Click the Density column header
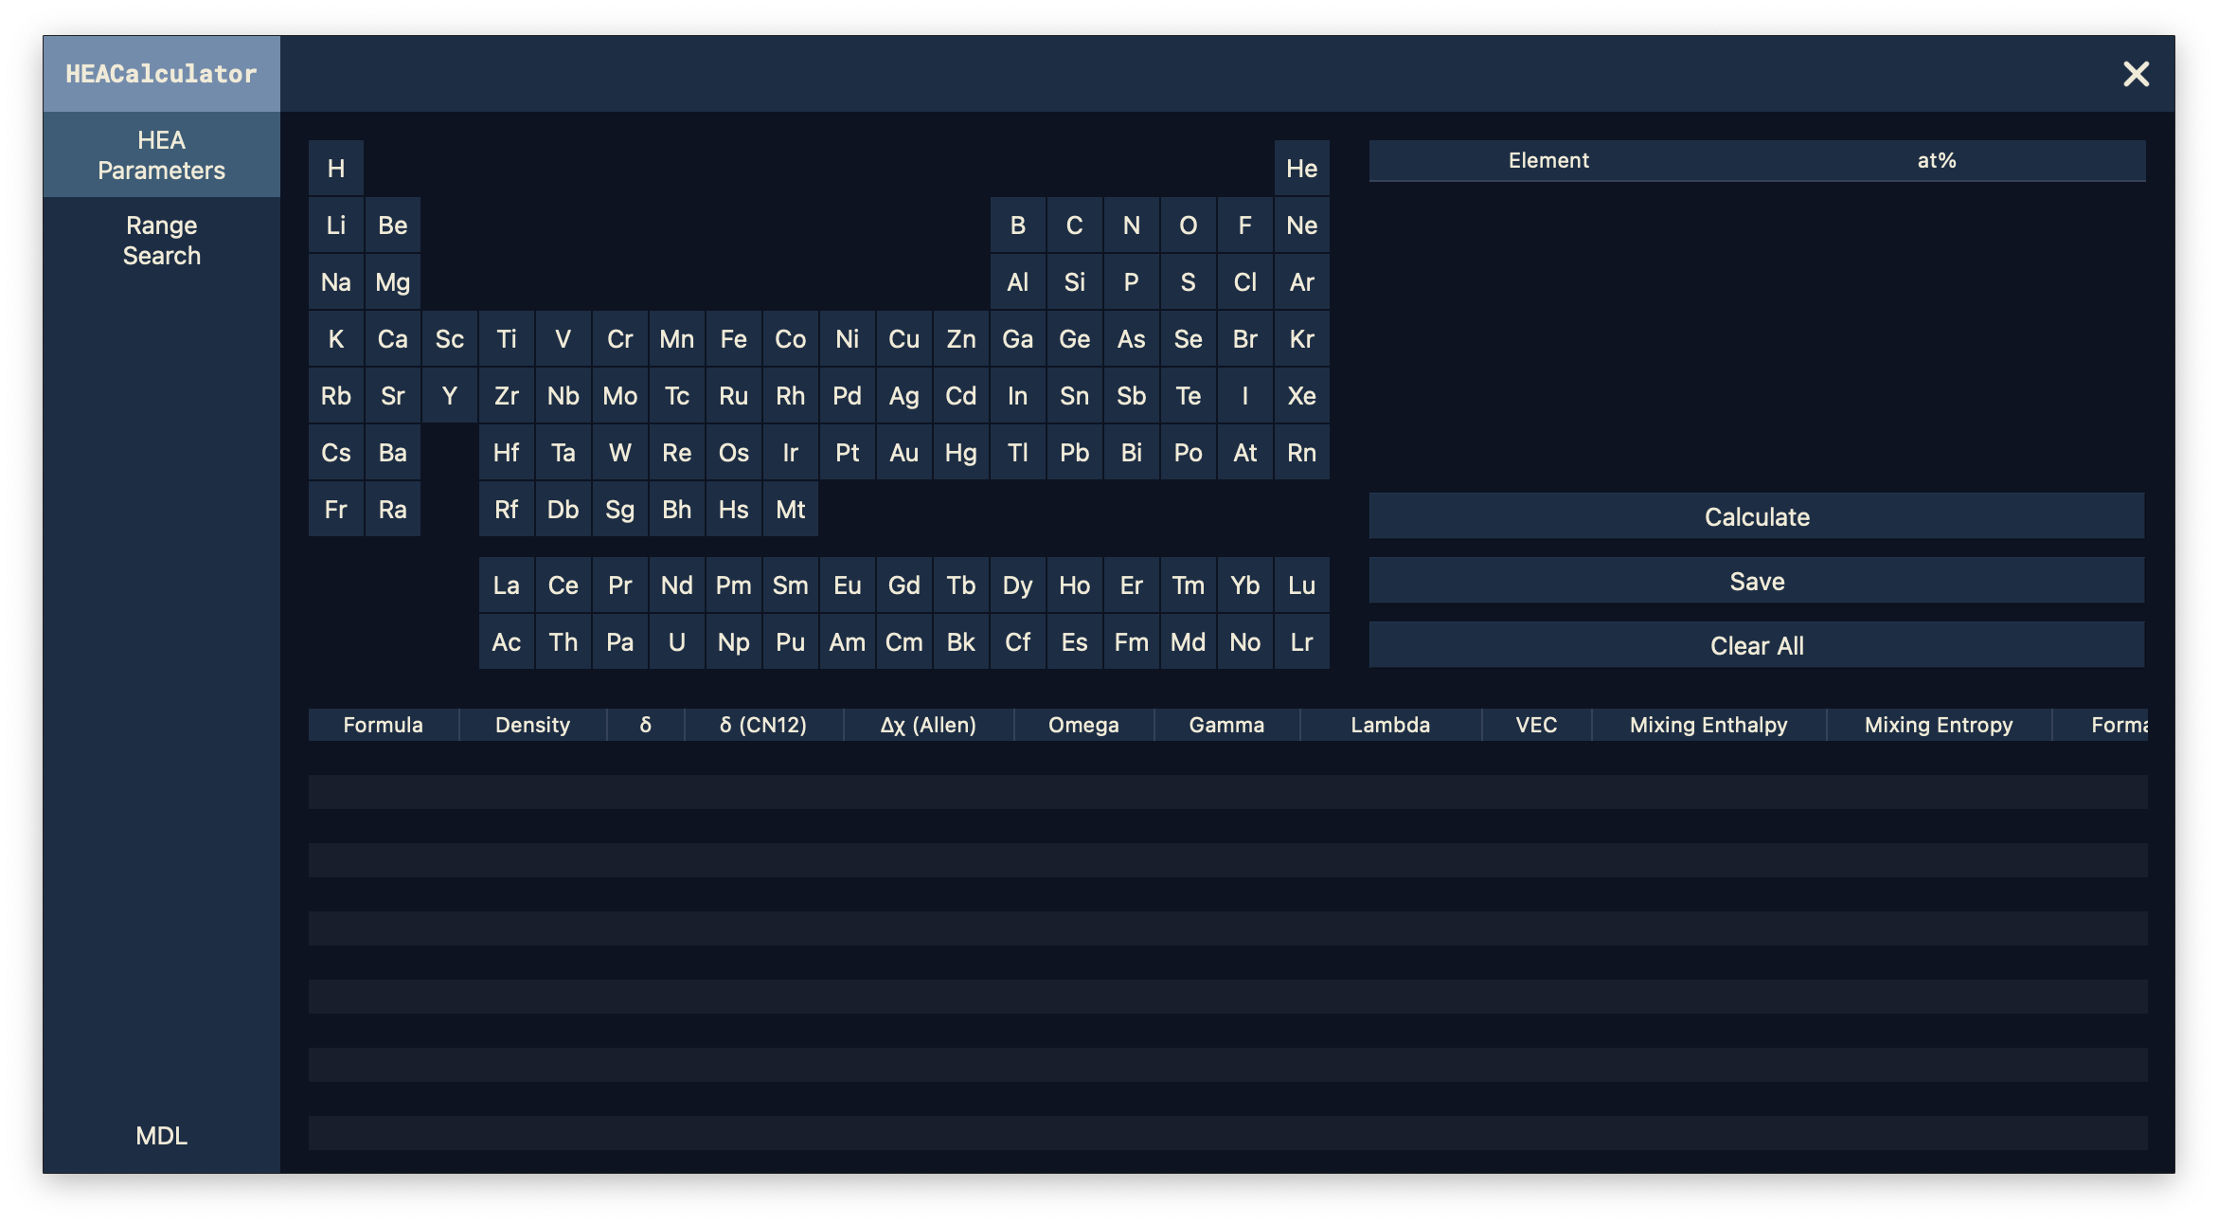The width and height of the screenshot is (2218, 1224). point(532,725)
